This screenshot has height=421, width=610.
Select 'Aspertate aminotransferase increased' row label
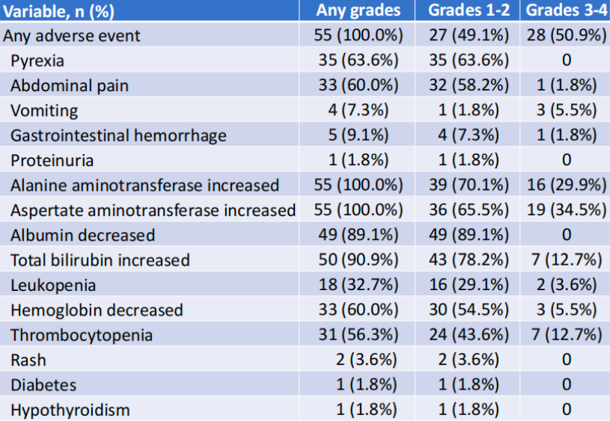[x=153, y=210]
